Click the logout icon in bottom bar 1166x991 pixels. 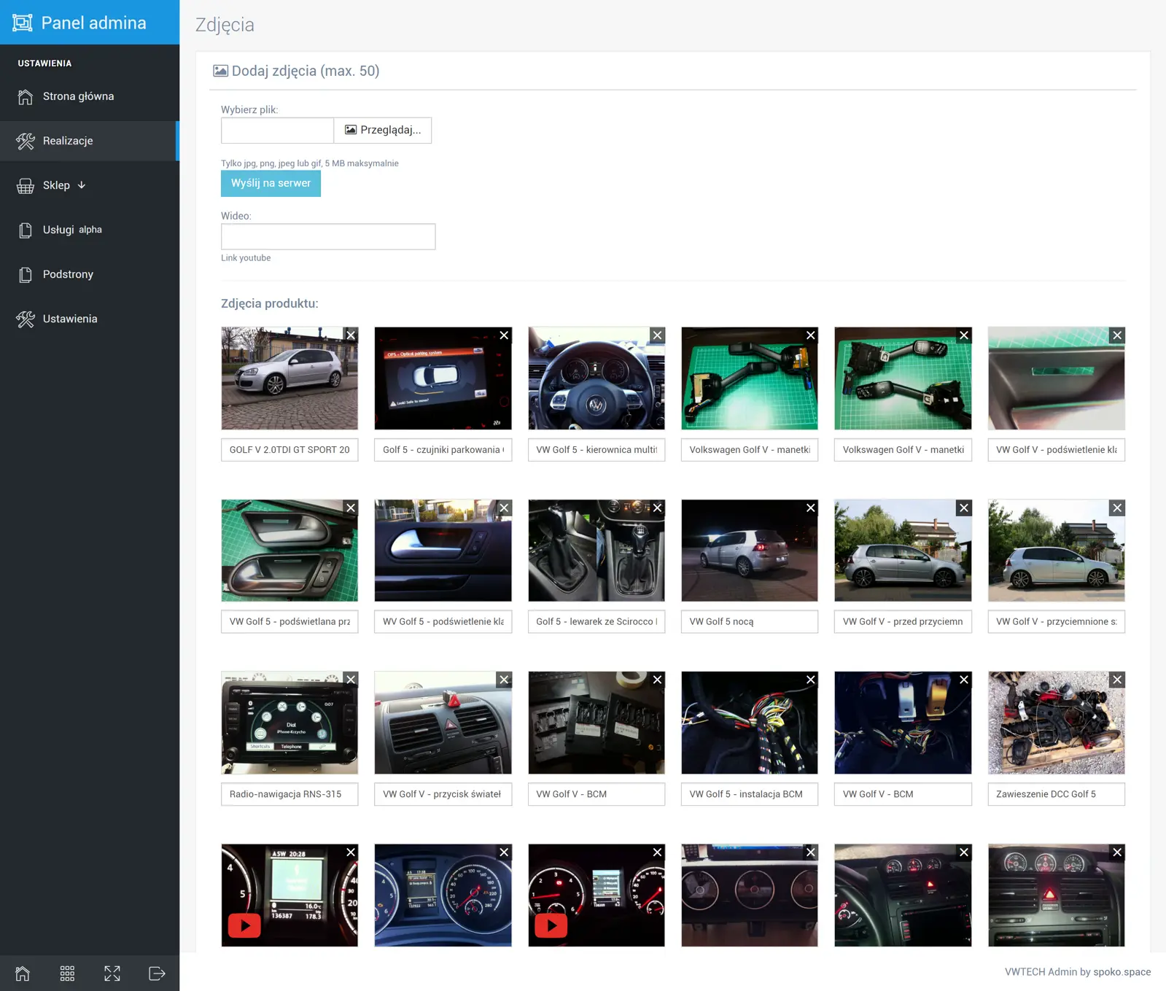[157, 973]
